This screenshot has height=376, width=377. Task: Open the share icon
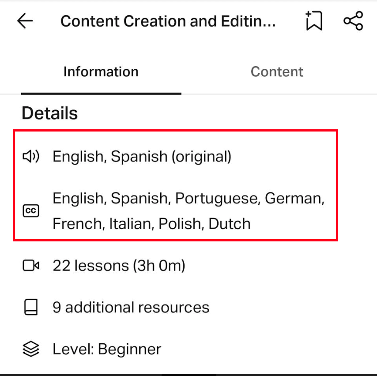[x=353, y=21]
